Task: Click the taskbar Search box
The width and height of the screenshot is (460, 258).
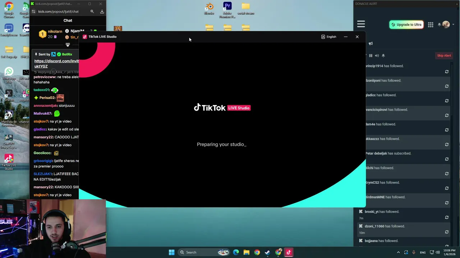Action: click(204, 252)
